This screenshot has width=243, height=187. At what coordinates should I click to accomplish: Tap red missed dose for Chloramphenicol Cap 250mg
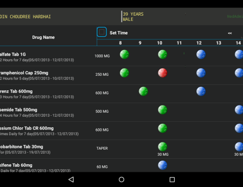point(163,73)
